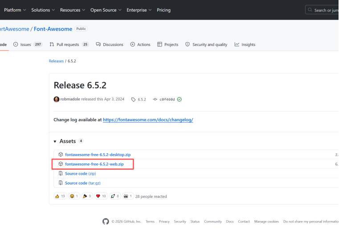
Task: Open the Solutions dropdown menu
Action: click(43, 10)
